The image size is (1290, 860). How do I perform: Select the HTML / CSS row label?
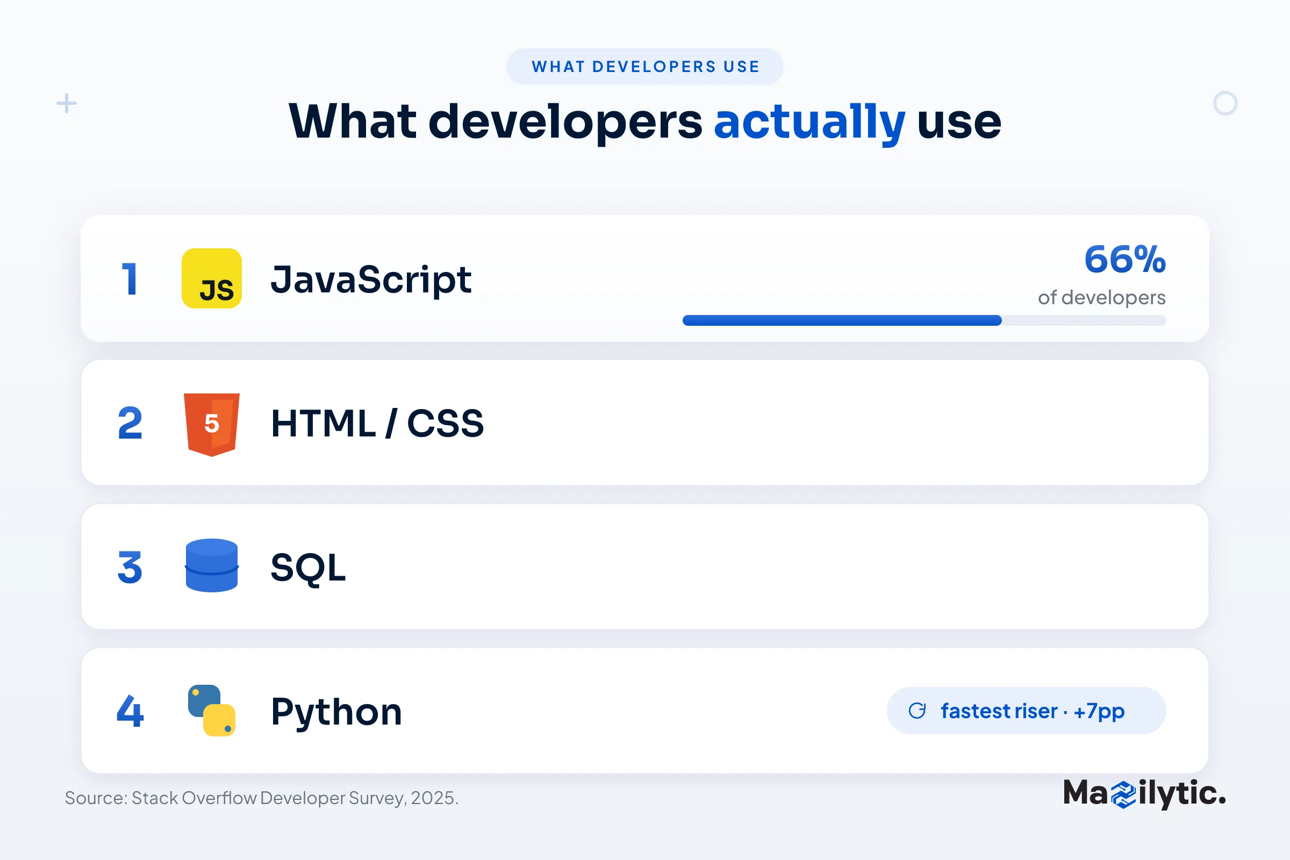click(x=377, y=424)
